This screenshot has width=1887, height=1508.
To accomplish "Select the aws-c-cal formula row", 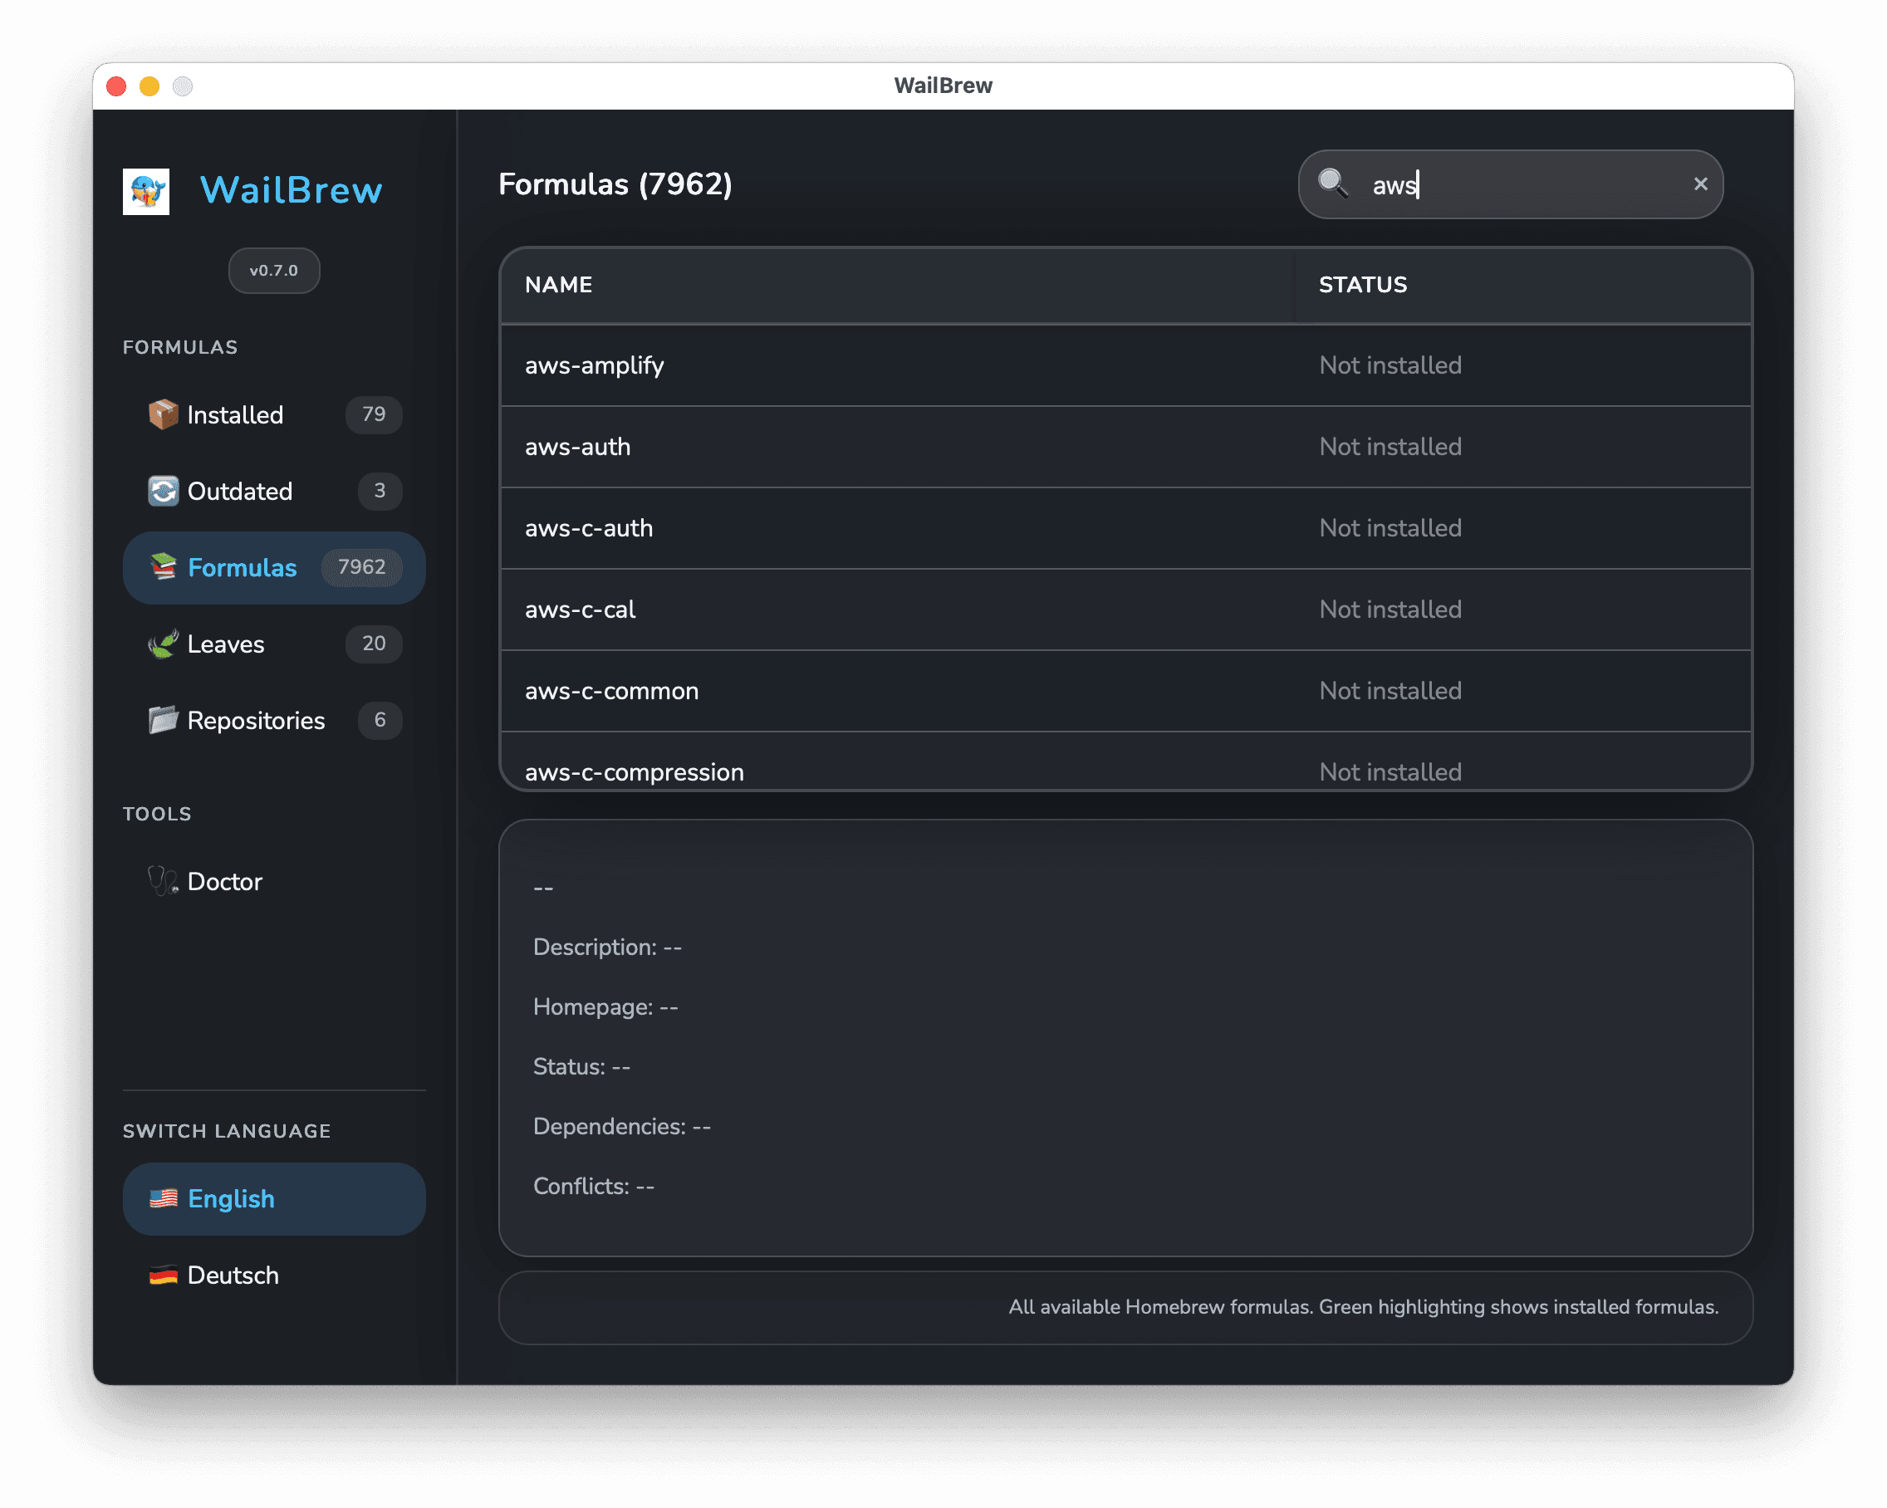I will coord(1125,610).
